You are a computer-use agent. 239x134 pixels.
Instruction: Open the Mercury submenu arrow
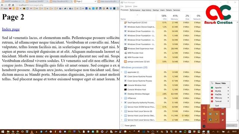(228, 98)
